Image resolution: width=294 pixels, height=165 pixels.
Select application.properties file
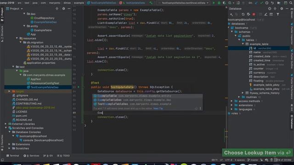coord(39,63)
